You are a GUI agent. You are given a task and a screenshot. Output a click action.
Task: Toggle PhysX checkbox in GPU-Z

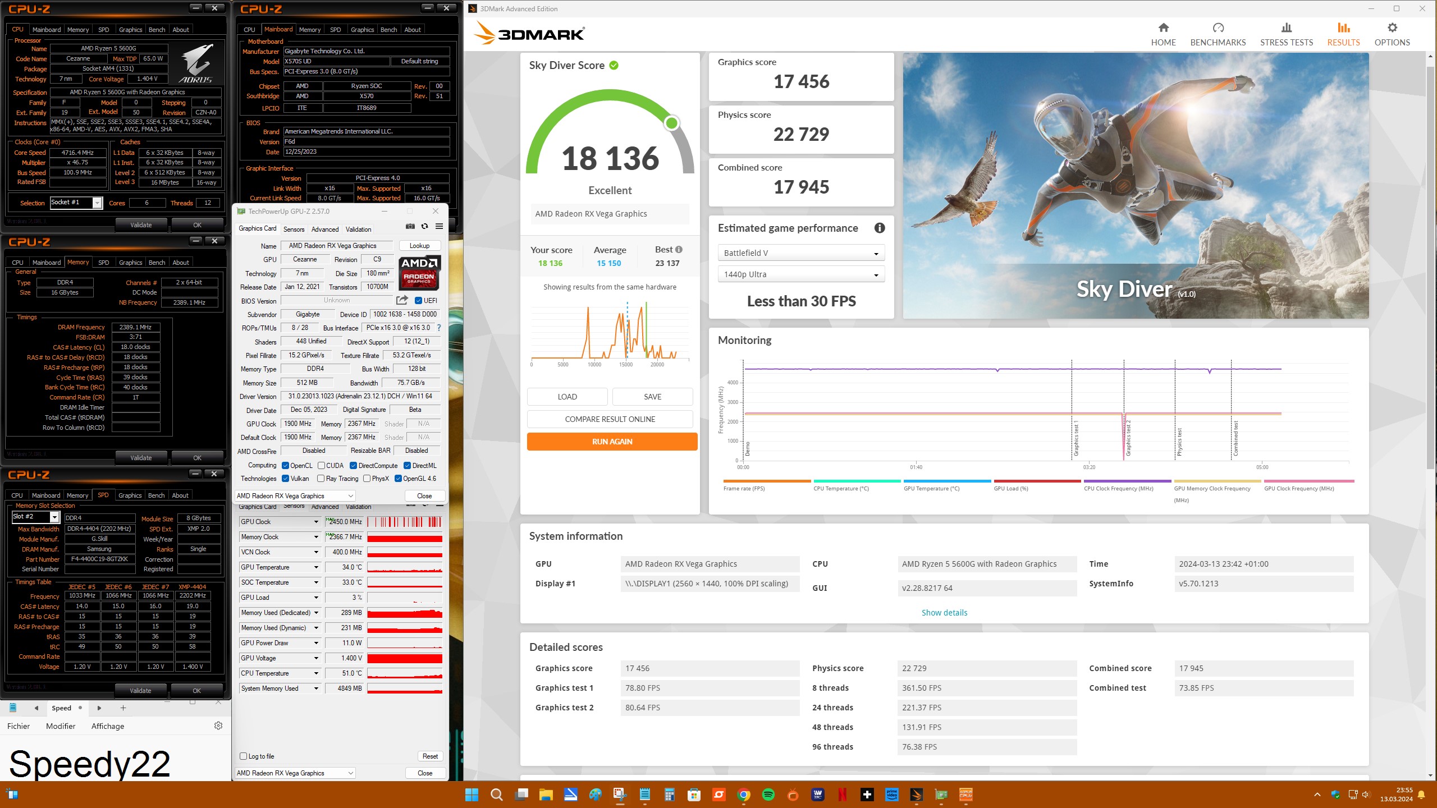pyautogui.click(x=367, y=479)
